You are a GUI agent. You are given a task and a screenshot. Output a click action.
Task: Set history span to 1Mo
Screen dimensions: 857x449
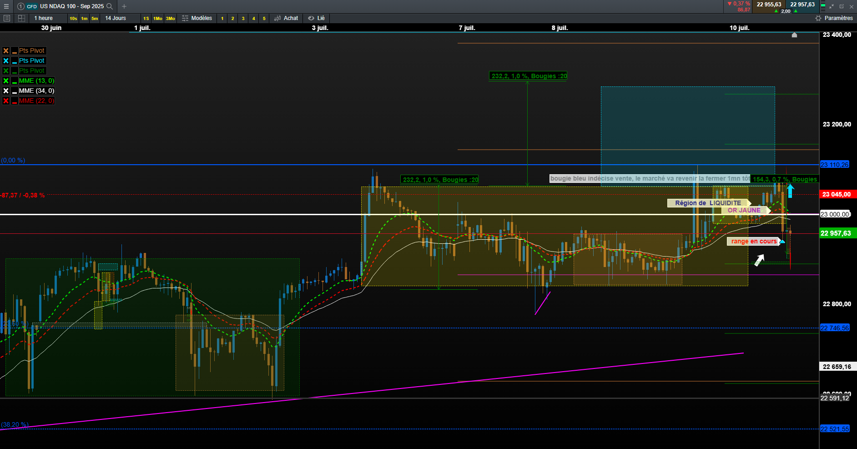(158, 18)
